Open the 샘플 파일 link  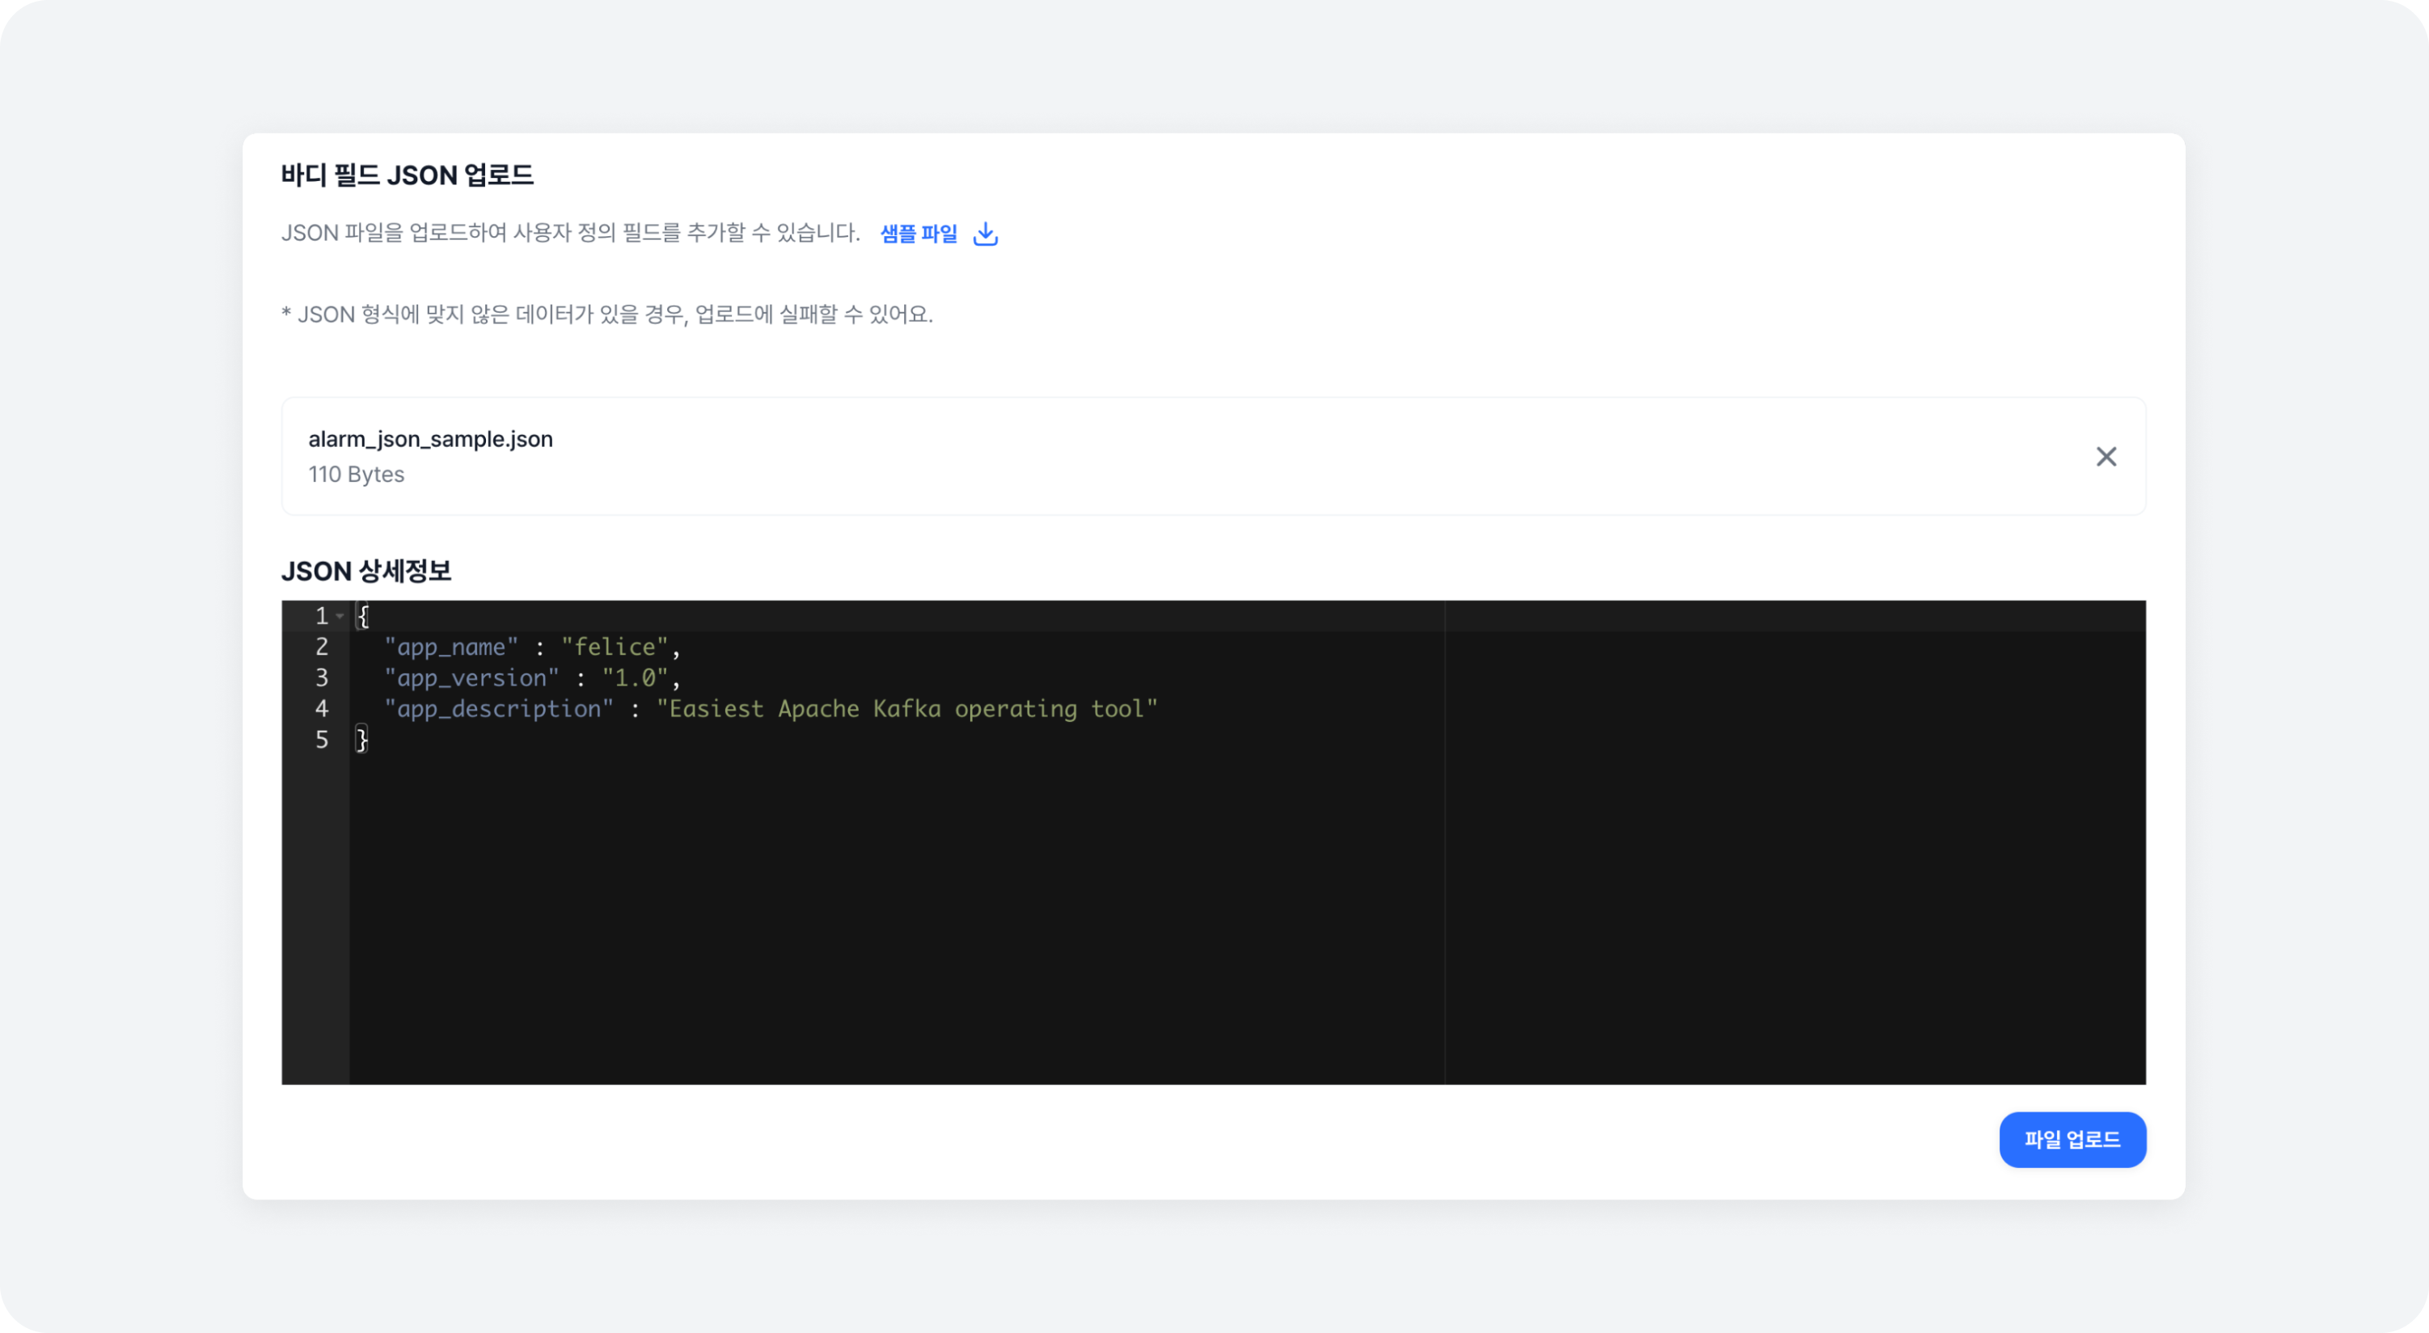[x=919, y=233]
